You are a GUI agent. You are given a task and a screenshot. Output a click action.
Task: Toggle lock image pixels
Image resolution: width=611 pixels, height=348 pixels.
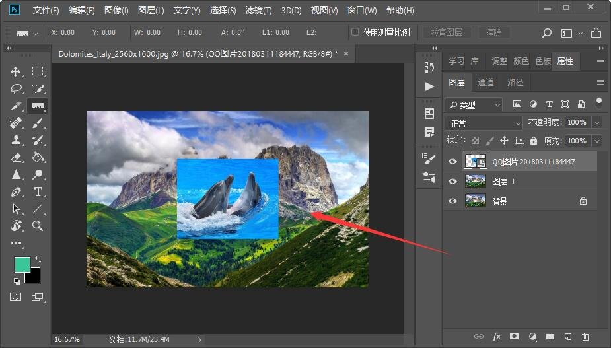[x=490, y=141]
